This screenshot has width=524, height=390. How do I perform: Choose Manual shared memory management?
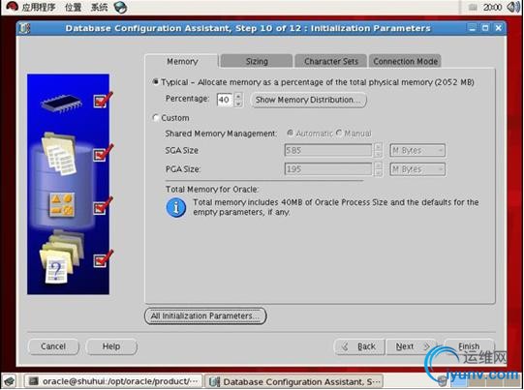(x=339, y=133)
